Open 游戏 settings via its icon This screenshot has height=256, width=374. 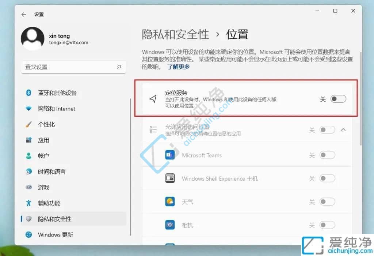tap(29, 187)
